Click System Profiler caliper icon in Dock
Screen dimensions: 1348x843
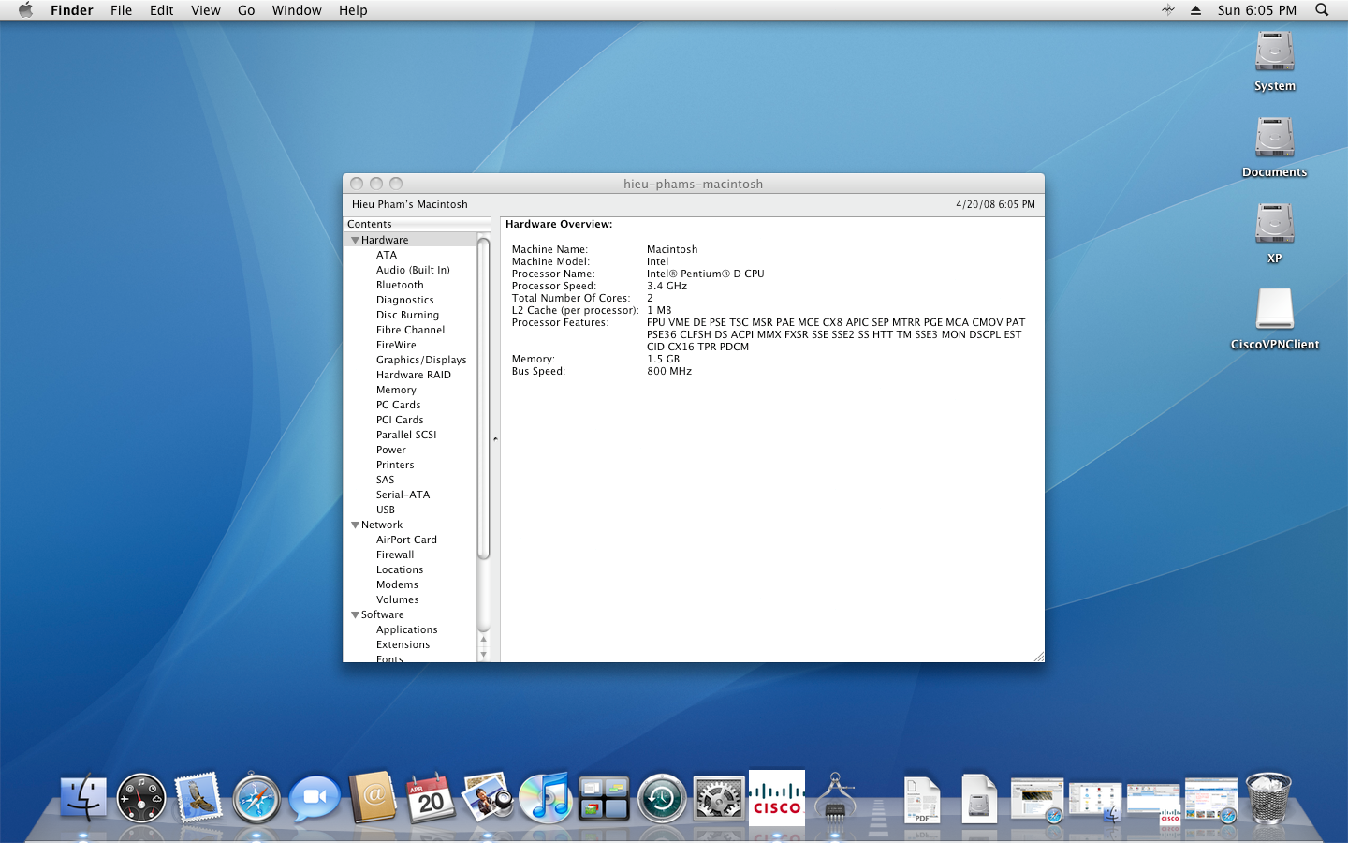click(x=836, y=798)
